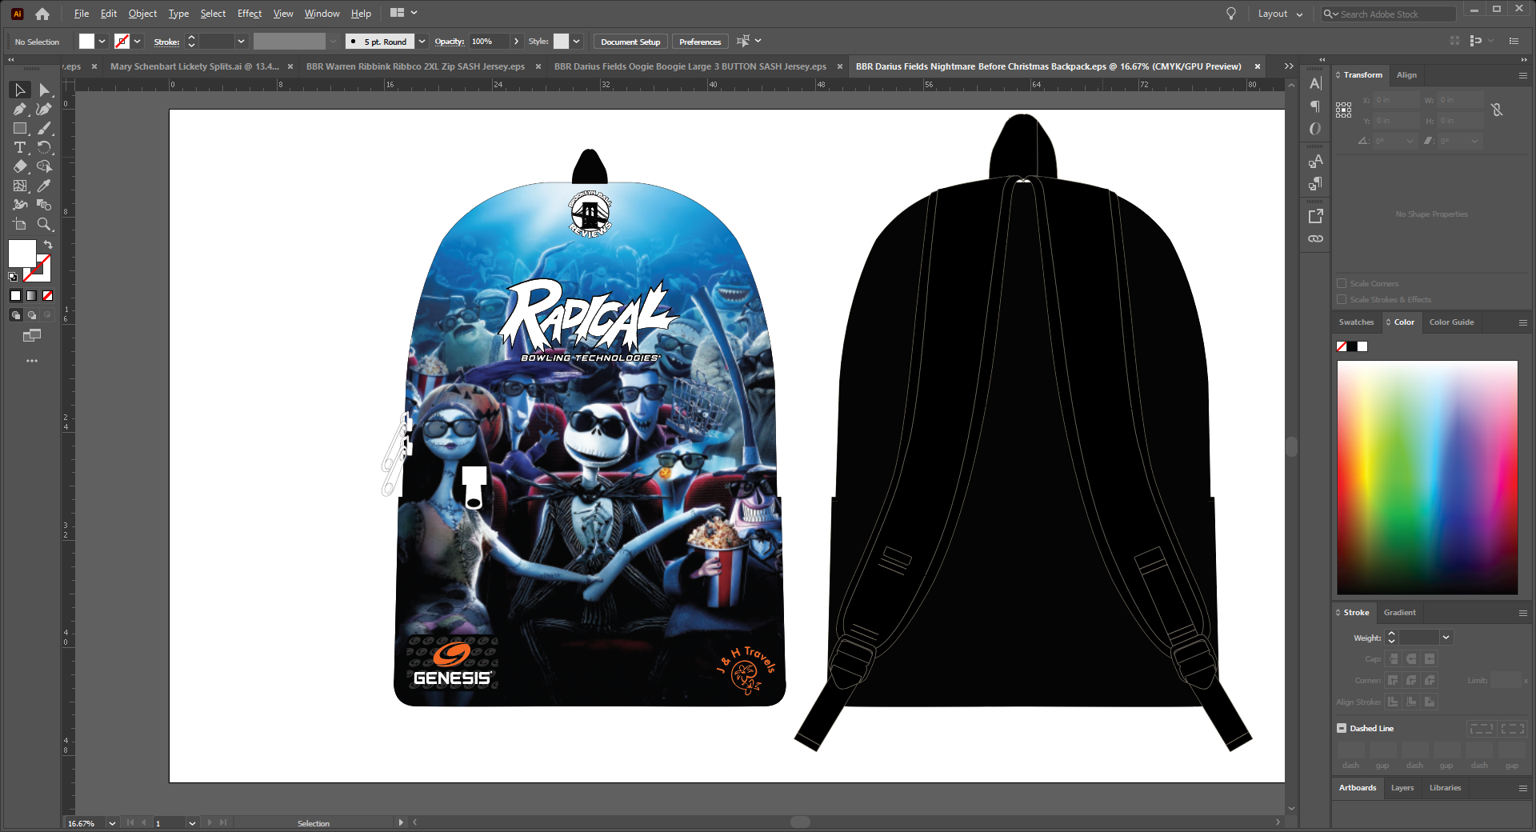Select the Paintbrush tool
Viewport: 1536px width, 832px height.
[45, 128]
